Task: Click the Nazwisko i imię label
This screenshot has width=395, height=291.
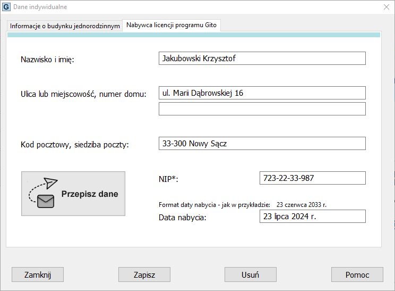Action: [47, 60]
